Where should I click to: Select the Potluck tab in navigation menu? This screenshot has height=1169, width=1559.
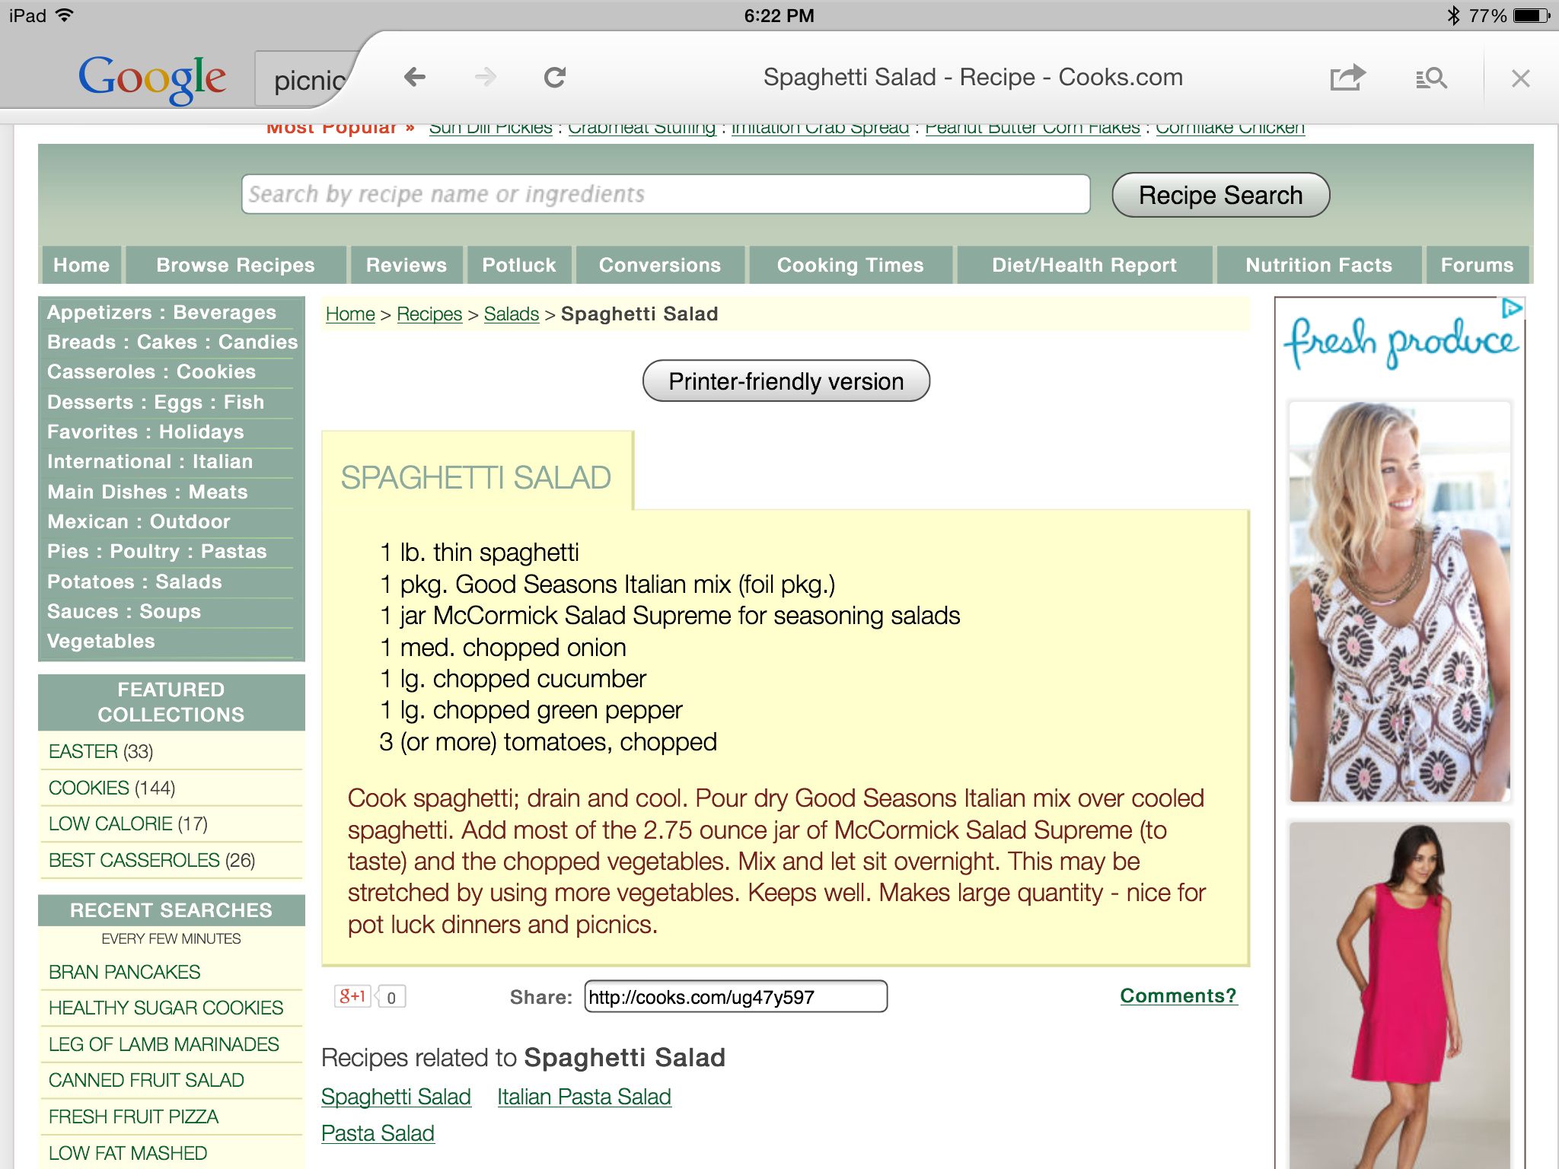[517, 264]
